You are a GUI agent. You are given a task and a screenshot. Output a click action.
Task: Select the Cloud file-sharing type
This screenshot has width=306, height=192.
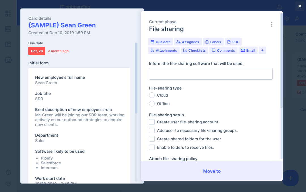pyautogui.click(x=152, y=95)
